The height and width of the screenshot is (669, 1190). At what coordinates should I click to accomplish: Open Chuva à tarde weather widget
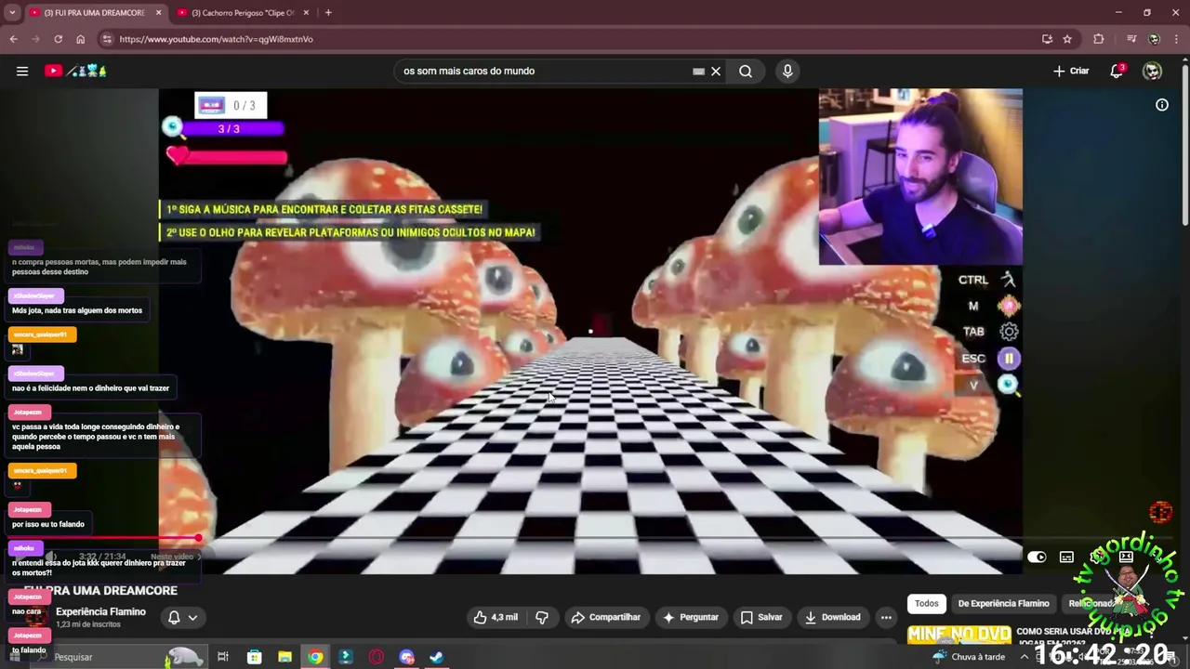click(x=969, y=657)
